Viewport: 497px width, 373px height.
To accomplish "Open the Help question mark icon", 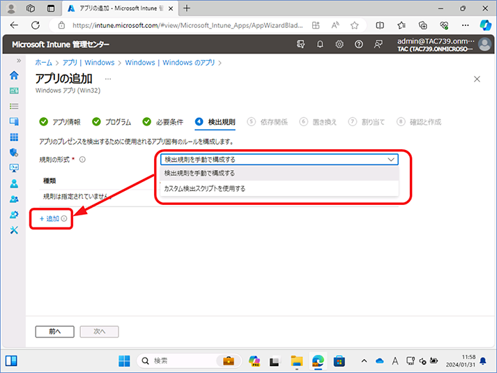I will click(x=358, y=45).
